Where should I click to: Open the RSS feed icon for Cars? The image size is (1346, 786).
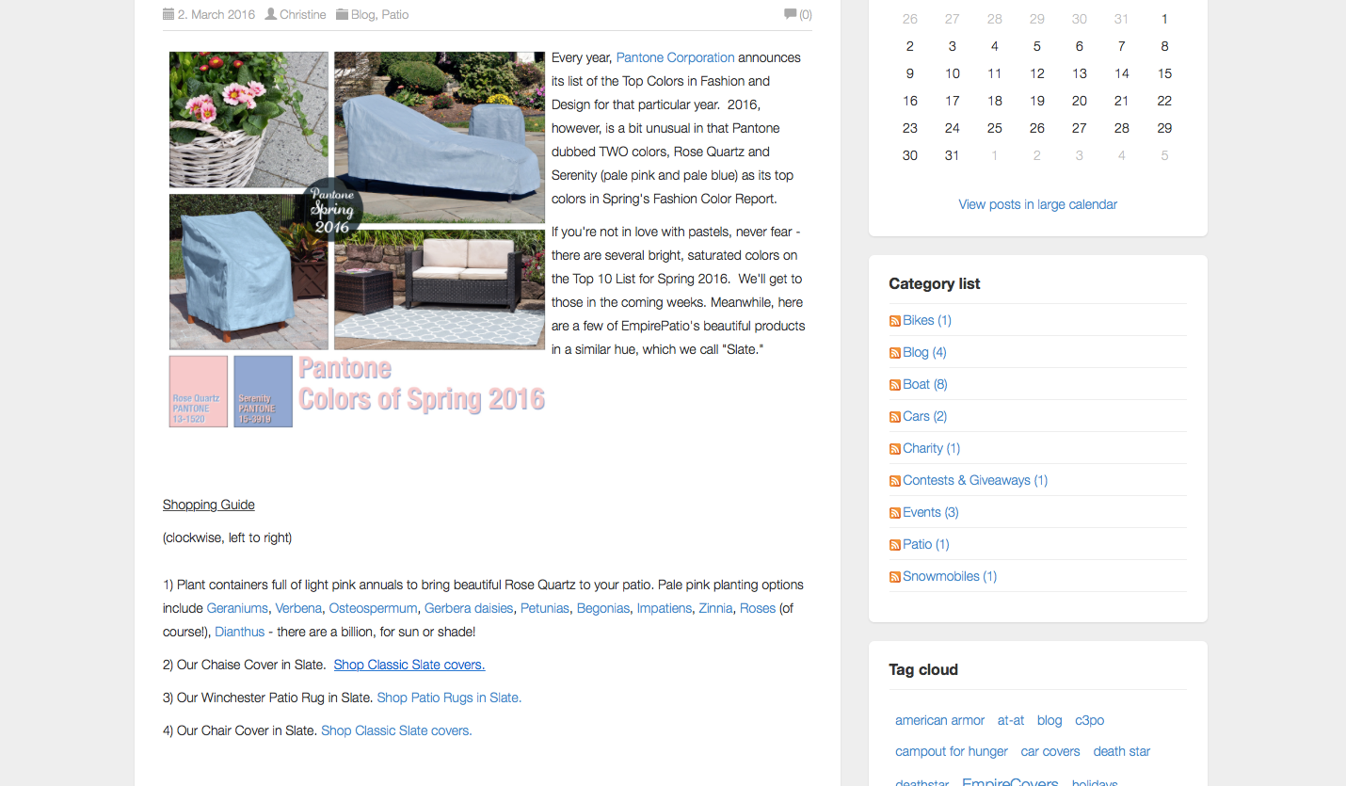point(894,417)
